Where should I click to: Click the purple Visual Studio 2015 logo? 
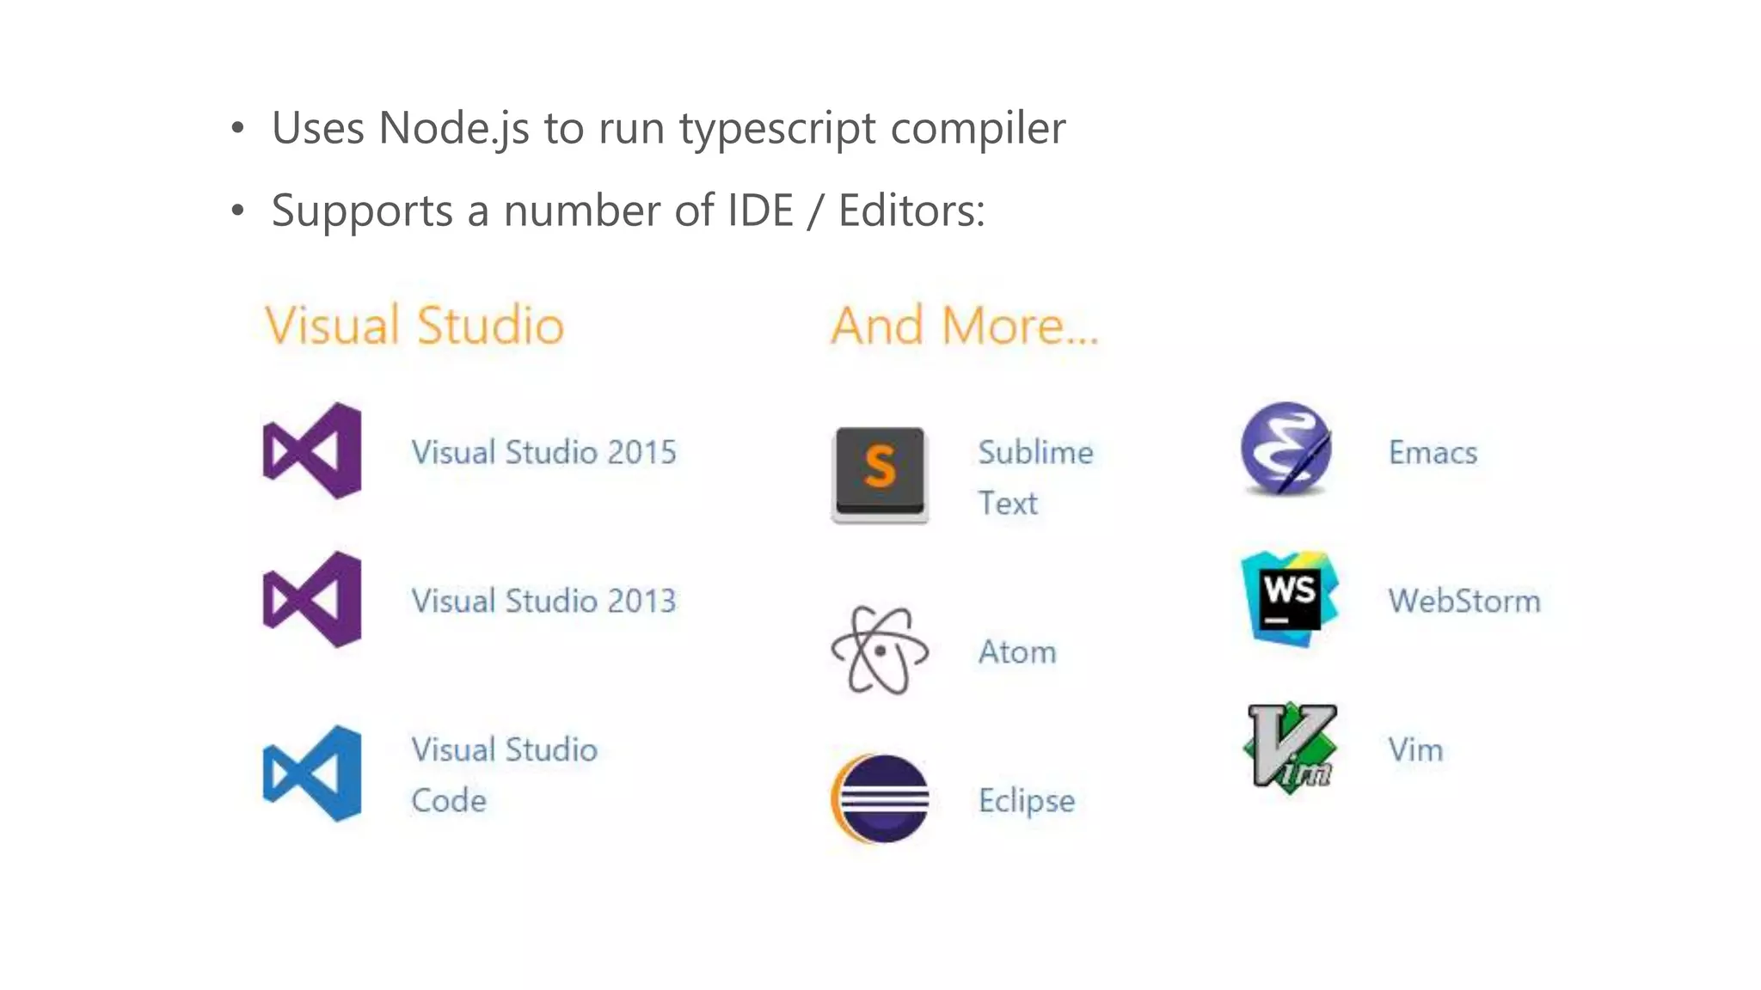pos(312,450)
